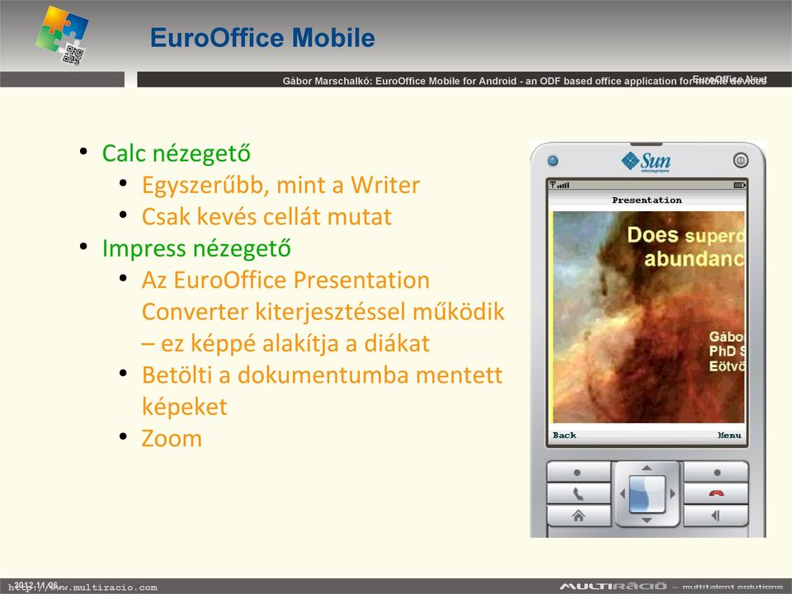
Task: Open the www.multiracio.com footer link
Action: 82,587
